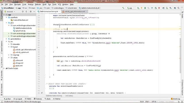Open the Event Log

click(176, 99)
